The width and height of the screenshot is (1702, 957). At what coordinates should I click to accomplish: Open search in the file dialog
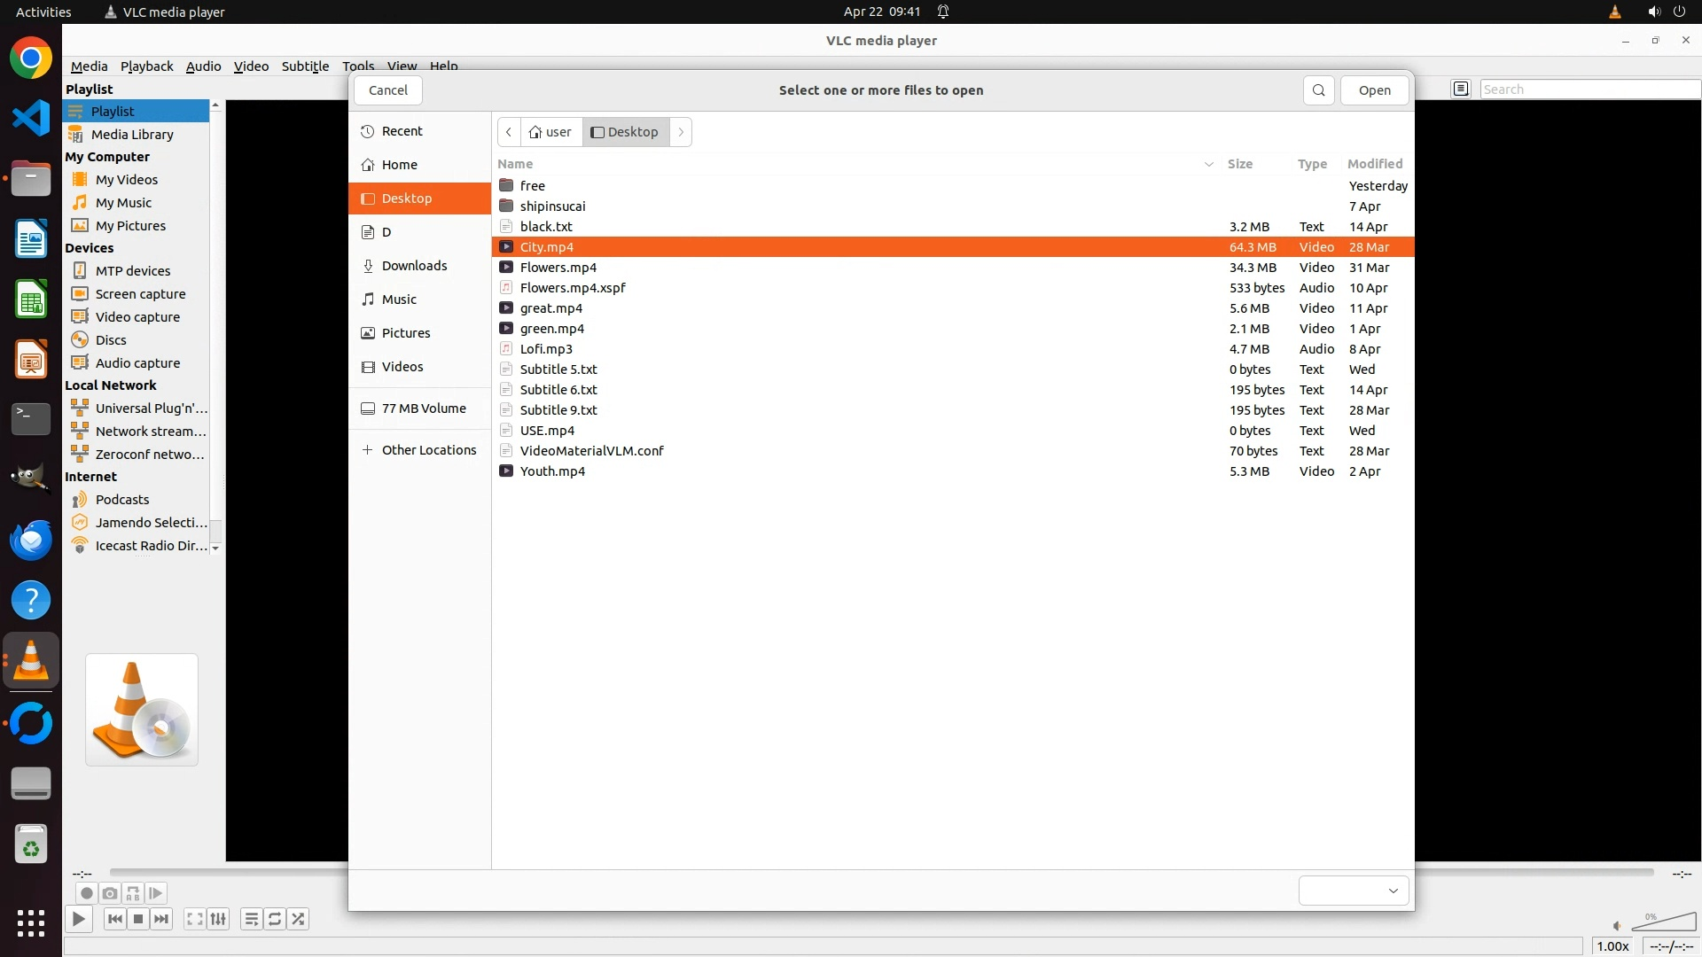(1318, 90)
